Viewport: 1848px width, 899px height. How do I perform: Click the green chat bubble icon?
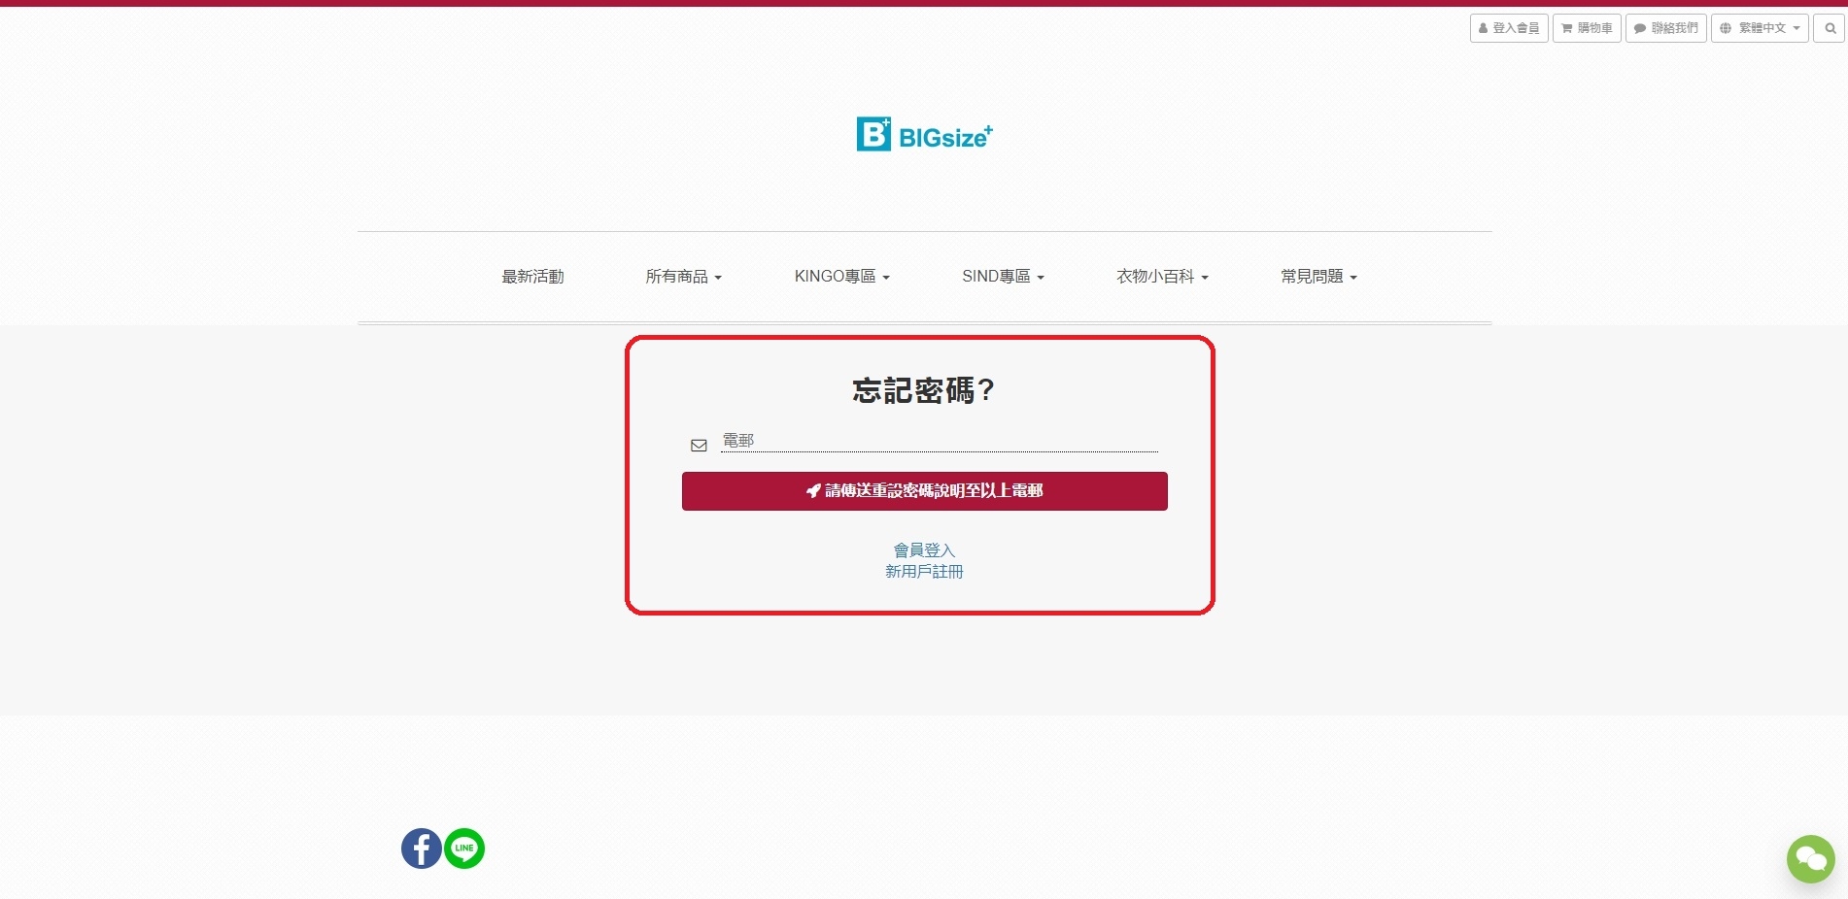point(1811,858)
